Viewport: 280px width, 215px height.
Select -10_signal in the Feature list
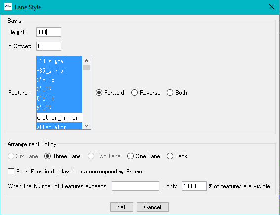[x=59, y=61]
